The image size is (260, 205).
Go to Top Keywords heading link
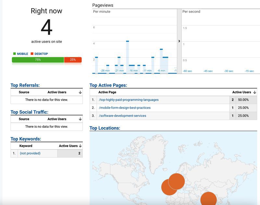pyautogui.click(x=26, y=139)
